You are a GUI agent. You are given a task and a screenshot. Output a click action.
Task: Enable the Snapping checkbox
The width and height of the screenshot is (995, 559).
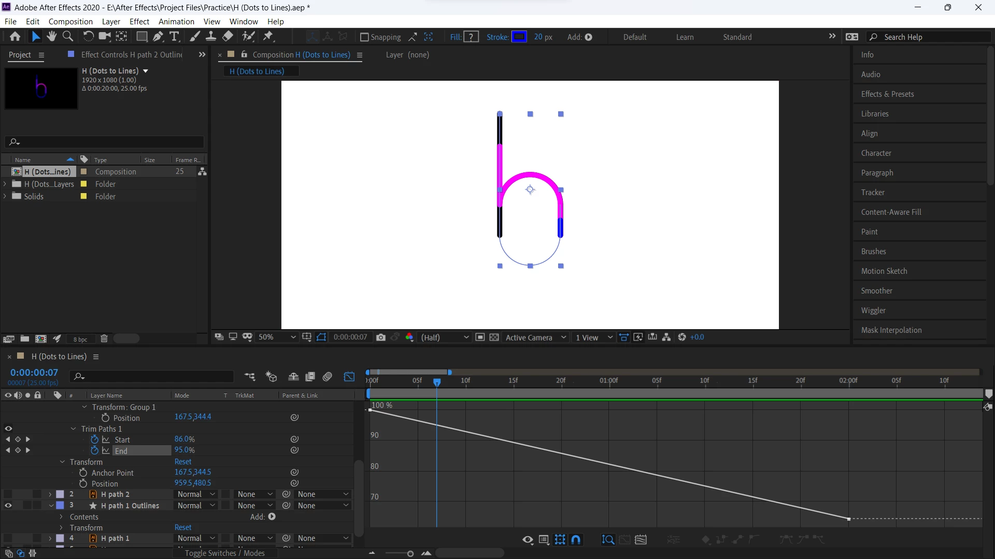[364, 37]
